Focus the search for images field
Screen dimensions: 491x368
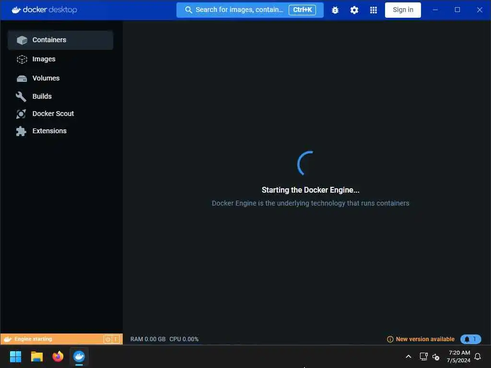click(250, 10)
